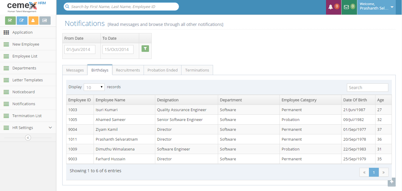Click the Cemex HRM logo

27,7
